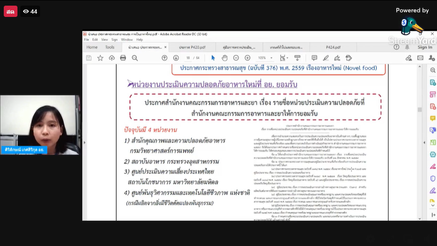The image size is (437, 246).
Task: Click the Sign In button
Action: tap(424, 47)
